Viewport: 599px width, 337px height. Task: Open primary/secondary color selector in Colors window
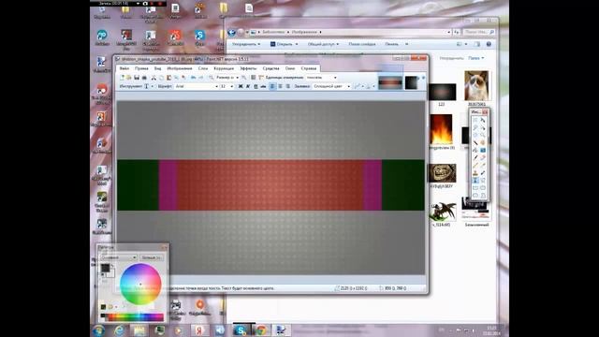click(x=118, y=257)
